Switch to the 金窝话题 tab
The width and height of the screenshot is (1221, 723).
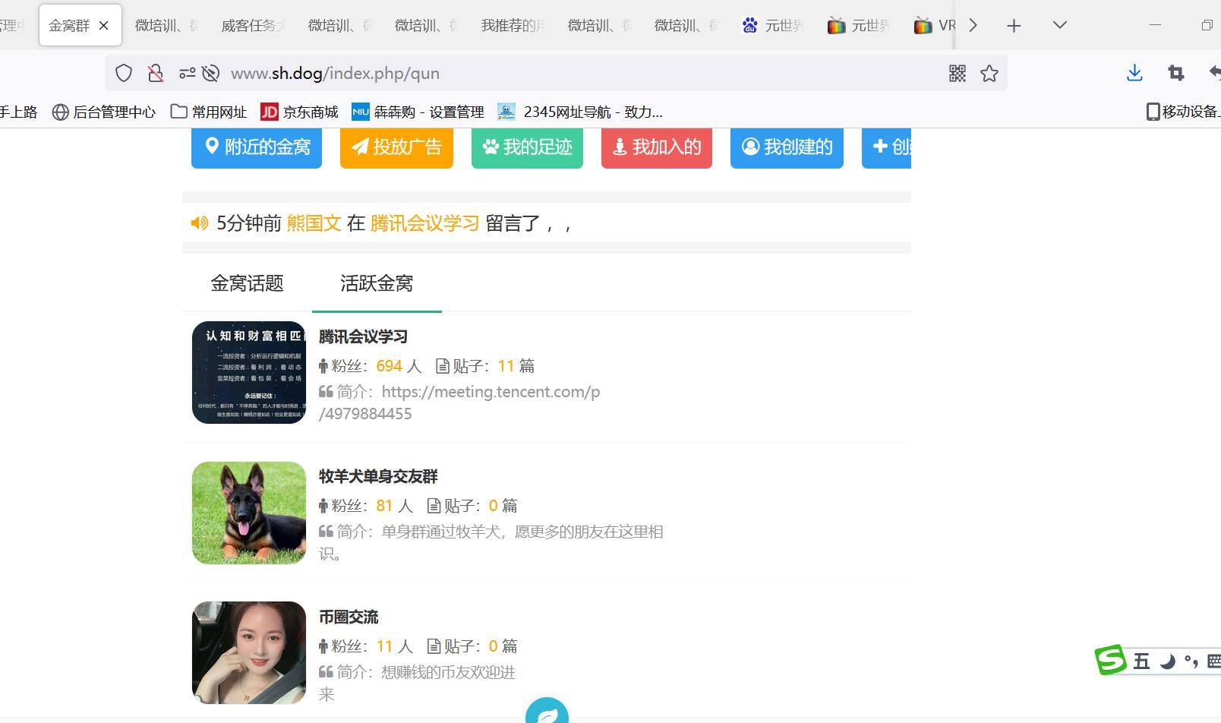(247, 283)
